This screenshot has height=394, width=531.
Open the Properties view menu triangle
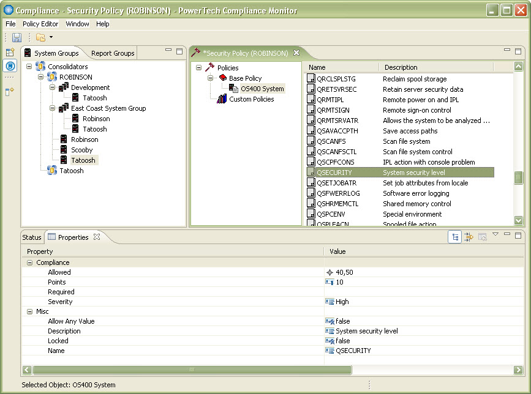pos(495,234)
